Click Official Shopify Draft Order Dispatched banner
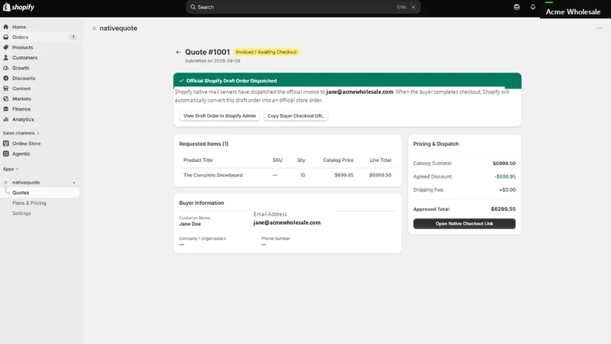The height and width of the screenshot is (344, 611). pos(348,80)
